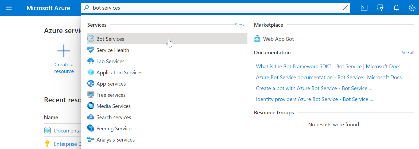This screenshot has width=419, height=149.
Task: Open portal settings gear
Action: (x=412, y=8)
